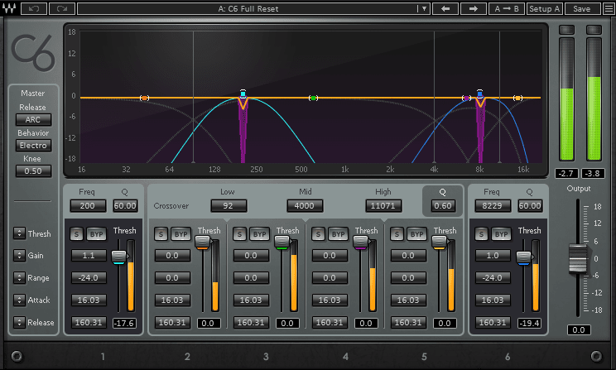This screenshot has width=616, height=370.
Task: Reset left clip indicator above meter
Action: [566, 30]
